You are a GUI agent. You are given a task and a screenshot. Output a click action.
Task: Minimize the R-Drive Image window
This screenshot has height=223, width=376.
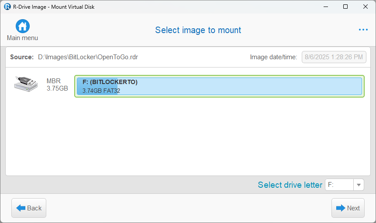click(x=326, y=7)
